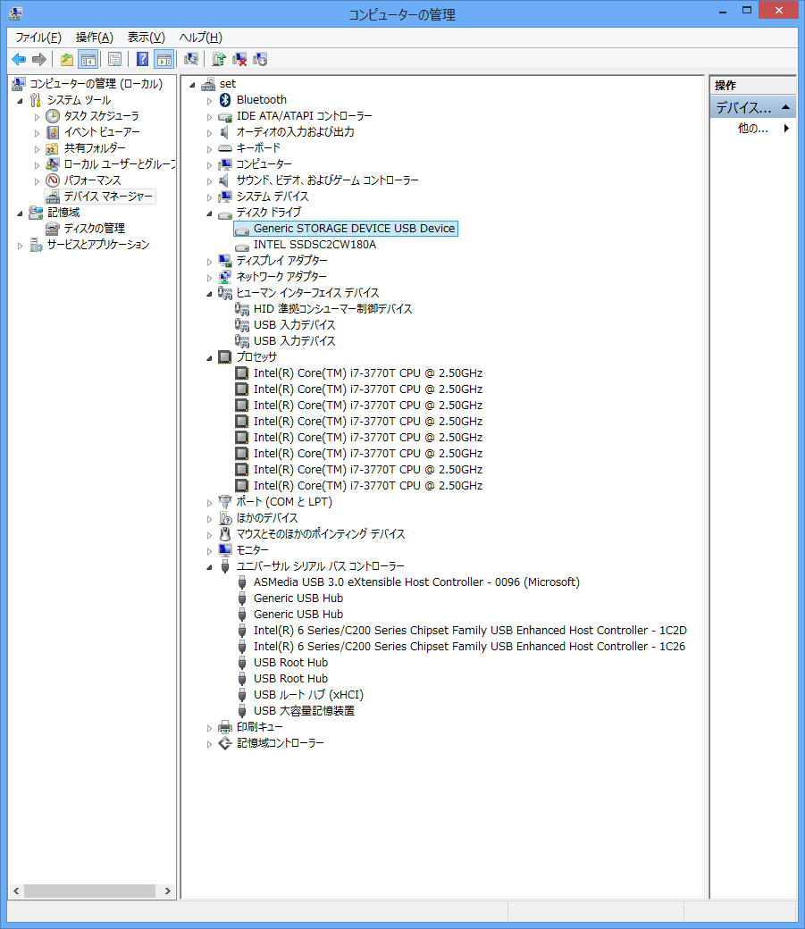Click the monitor icon beside モニター
The height and width of the screenshot is (929, 805).
point(225,550)
